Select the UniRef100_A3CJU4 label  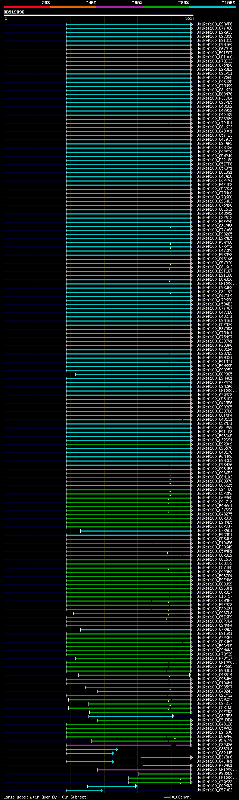coord(214,98)
